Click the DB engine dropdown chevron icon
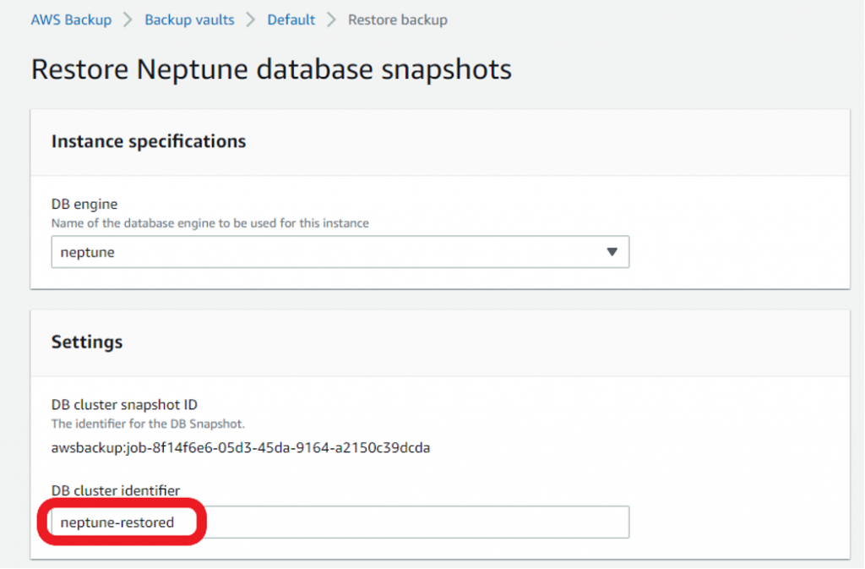 coord(612,251)
